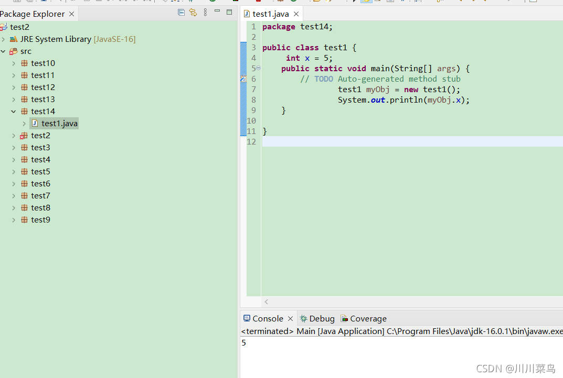The height and width of the screenshot is (378, 563).
Task: Expand the test10 package
Action: (x=14, y=63)
